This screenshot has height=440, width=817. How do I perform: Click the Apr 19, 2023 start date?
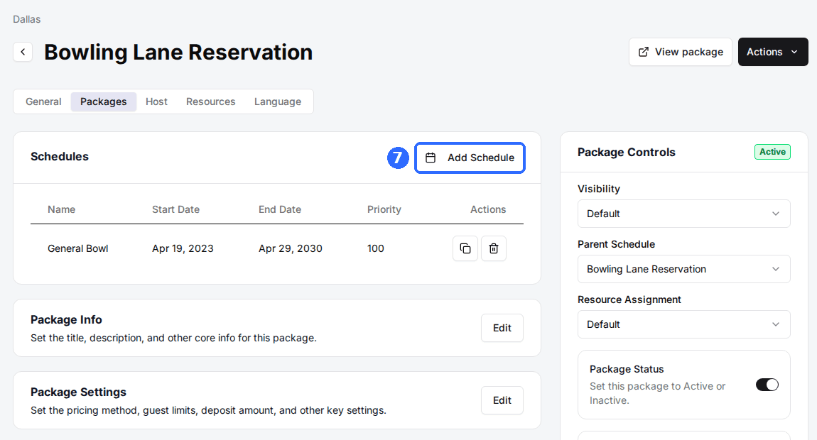(x=183, y=248)
